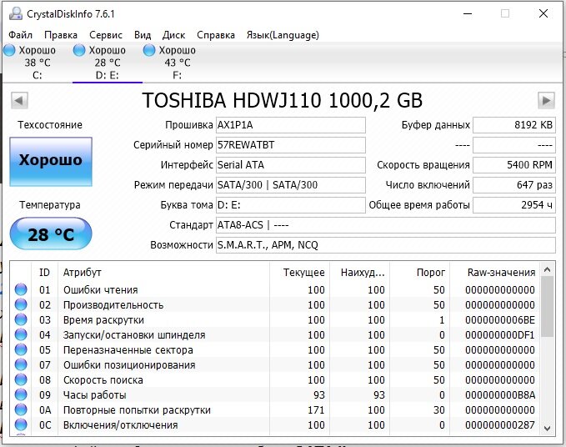Image resolution: width=566 pixels, height=447 pixels.
Task: Select the row Ошибки чтения
Action: (275, 289)
